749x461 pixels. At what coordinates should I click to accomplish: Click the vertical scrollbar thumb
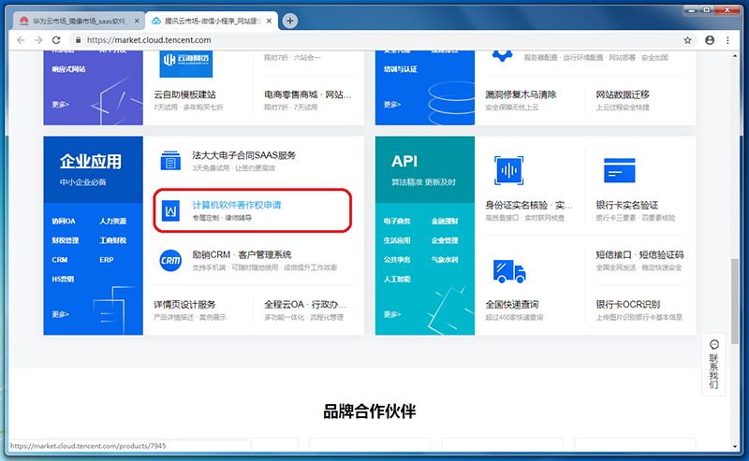(735, 301)
